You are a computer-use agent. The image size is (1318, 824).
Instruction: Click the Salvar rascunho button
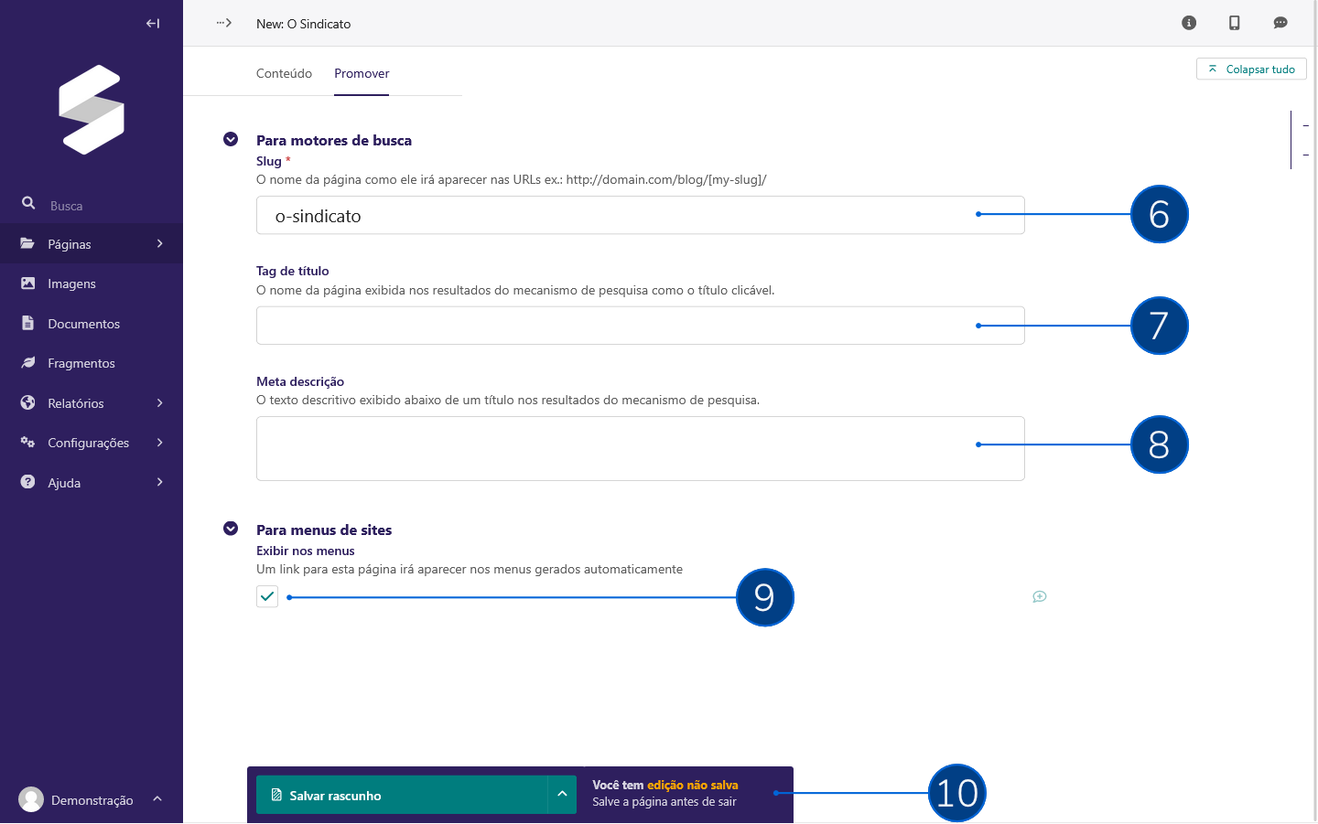coord(401,795)
